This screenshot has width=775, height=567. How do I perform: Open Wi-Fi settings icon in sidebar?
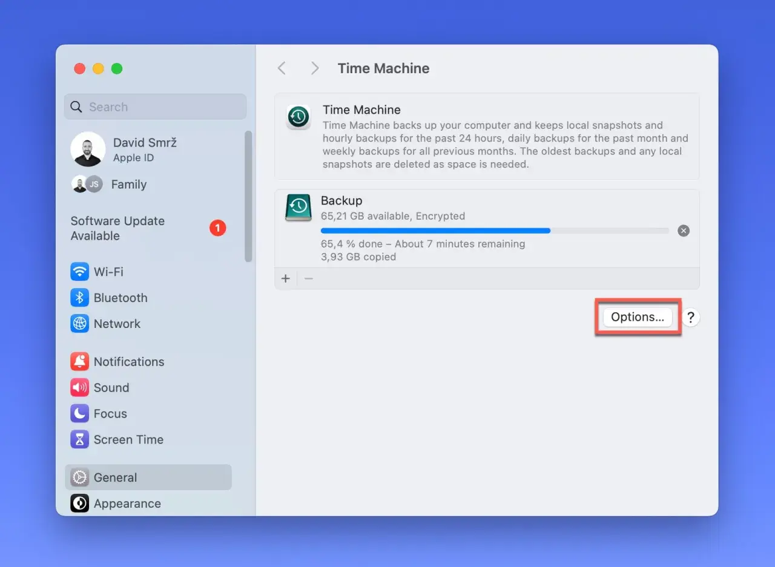click(x=79, y=272)
